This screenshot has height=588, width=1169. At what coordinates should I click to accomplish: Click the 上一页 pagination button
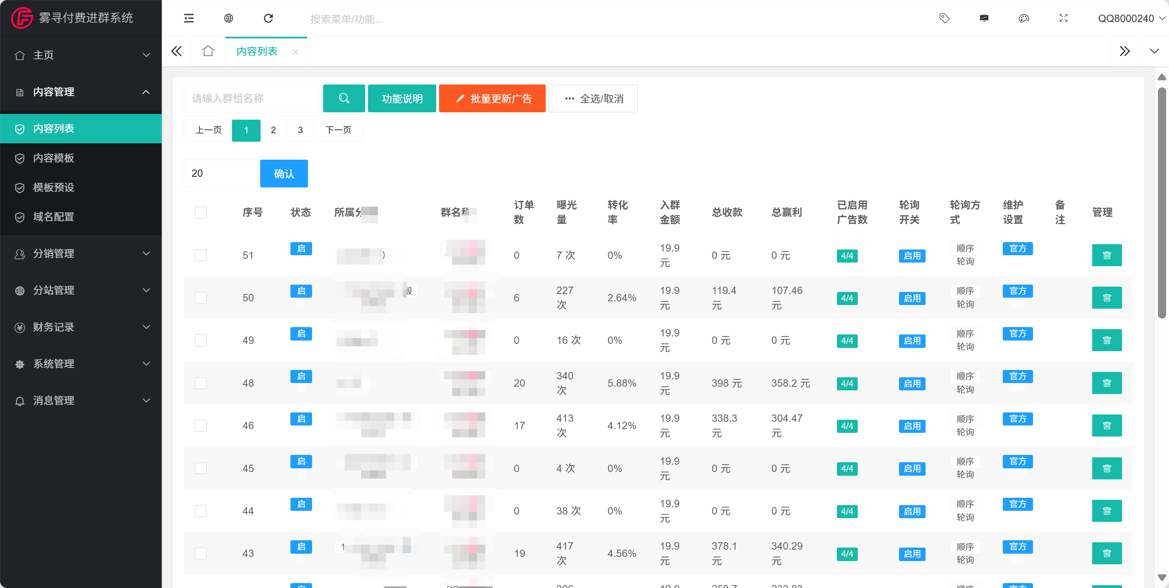(208, 130)
